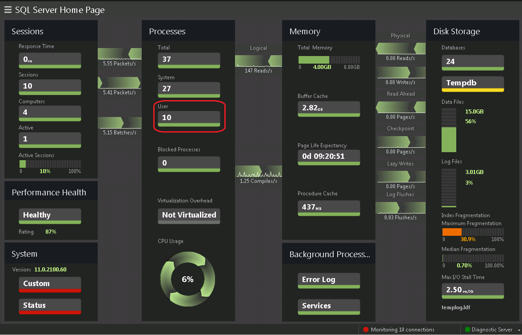Open the System processes 27 tile
The height and width of the screenshot is (335, 522).
(x=189, y=90)
